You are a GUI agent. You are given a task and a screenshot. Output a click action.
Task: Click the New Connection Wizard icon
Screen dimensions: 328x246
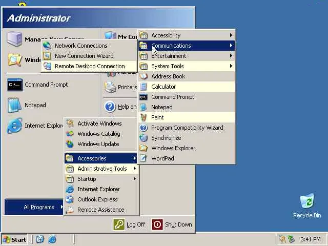click(x=47, y=56)
